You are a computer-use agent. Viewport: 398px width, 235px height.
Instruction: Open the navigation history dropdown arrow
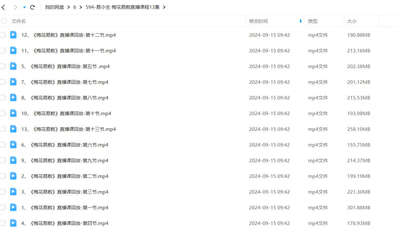[x=24, y=7]
